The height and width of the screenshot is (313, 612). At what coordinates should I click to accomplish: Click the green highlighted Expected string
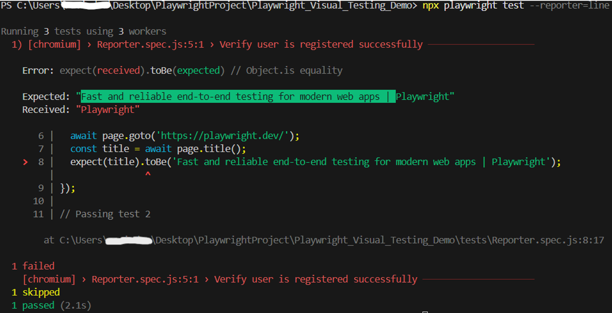pos(238,96)
